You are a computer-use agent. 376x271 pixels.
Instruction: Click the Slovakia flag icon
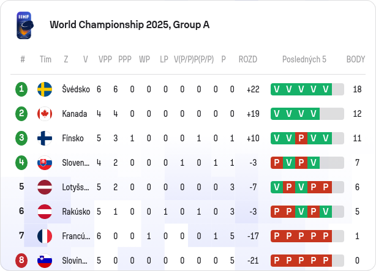45,163
